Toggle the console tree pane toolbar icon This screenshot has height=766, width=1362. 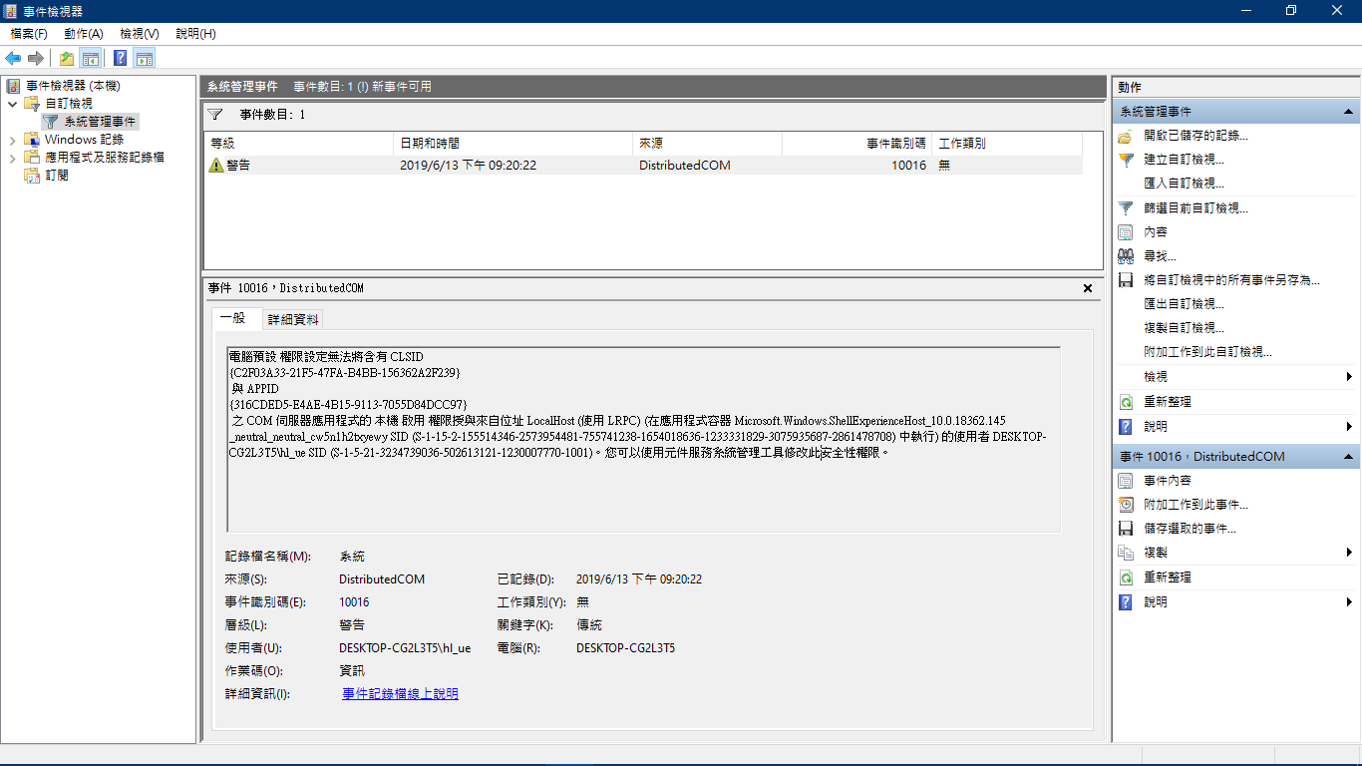[91, 58]
